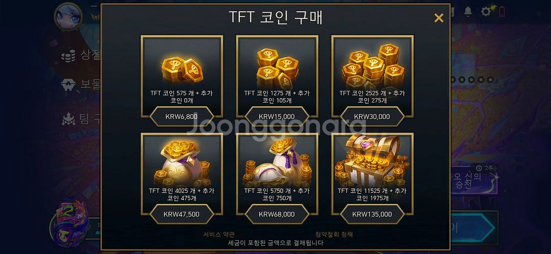551x254 pixels.
Task: Select the 4025 coin bag image
Action: point(182,164)
